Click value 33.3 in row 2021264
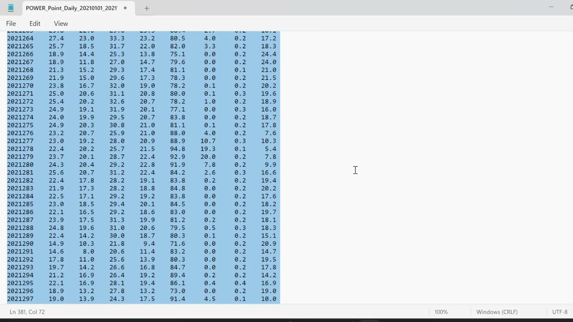 (x=117, y=38)
